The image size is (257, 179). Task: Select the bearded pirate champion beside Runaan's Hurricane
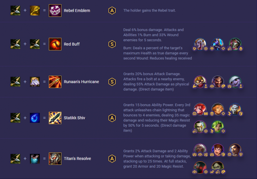point(218,82)
